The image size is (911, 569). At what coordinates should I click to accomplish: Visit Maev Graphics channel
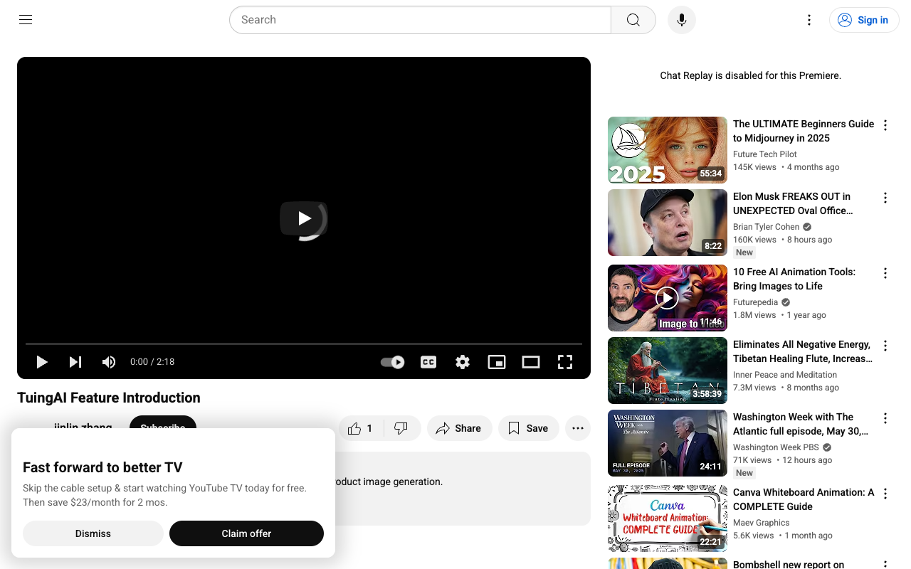[x=762, y=523]
